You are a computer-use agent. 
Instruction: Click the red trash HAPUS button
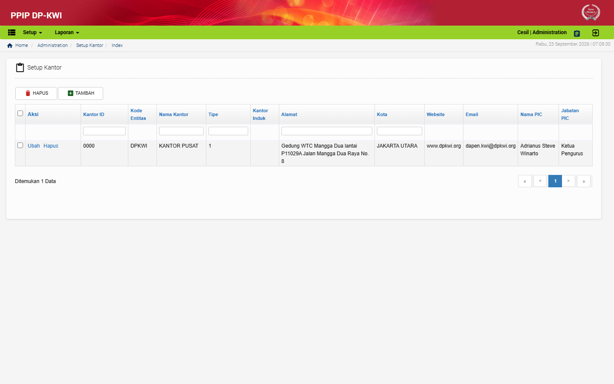36,93
